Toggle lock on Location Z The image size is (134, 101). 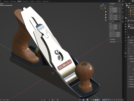(x=119, y=12)
